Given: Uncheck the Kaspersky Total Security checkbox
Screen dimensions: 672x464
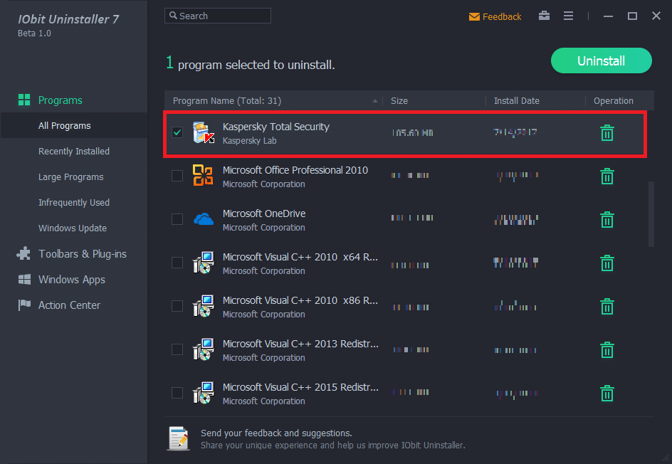Looking at the screenshot, I should pyautogui.click(x=177, y=132).
